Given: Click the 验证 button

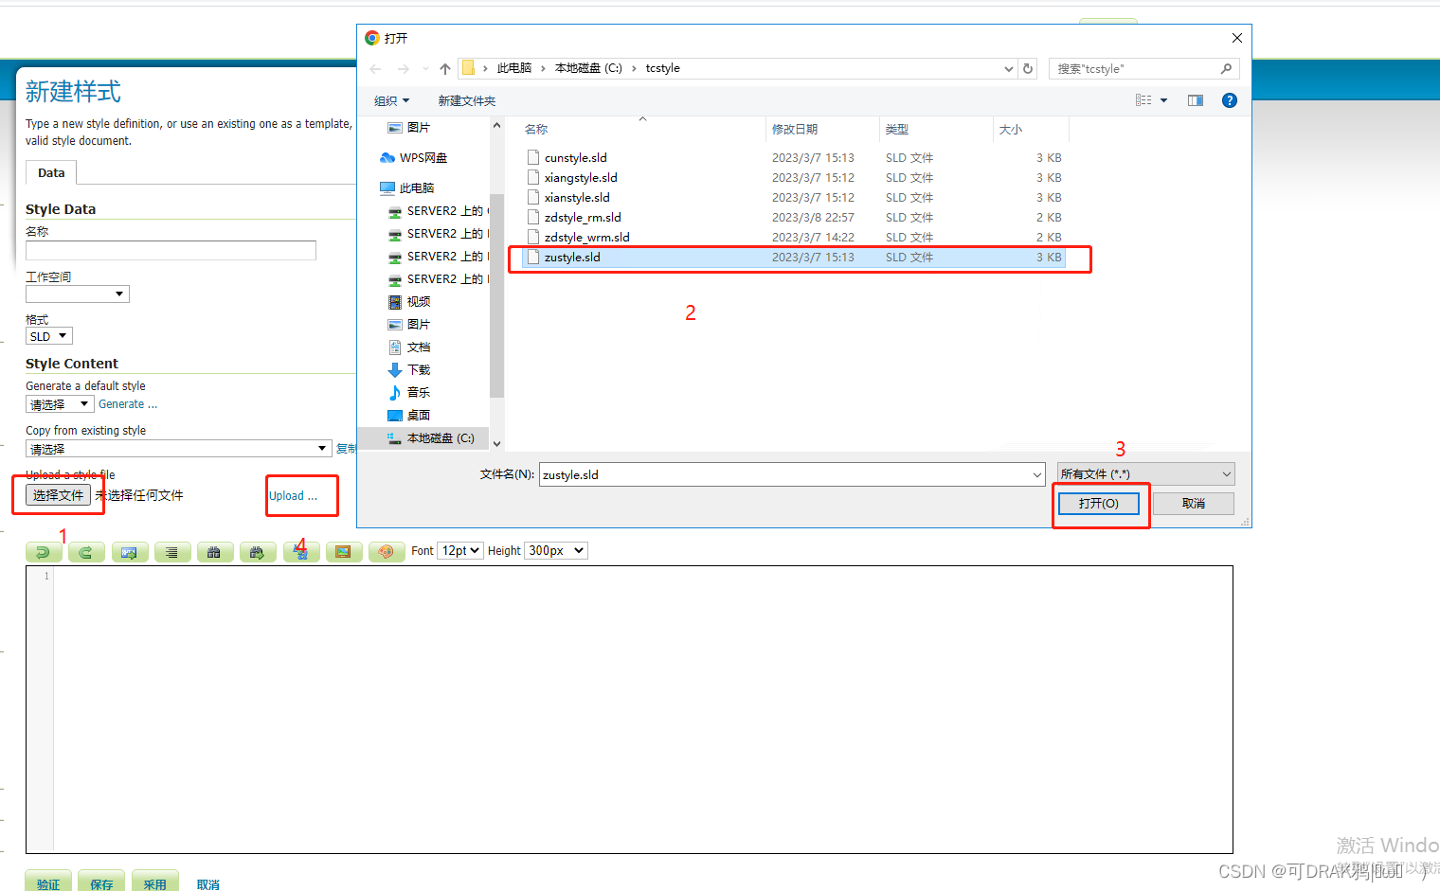Looking at the screenshot, I should pyautogui.click(x=48, y=883).
